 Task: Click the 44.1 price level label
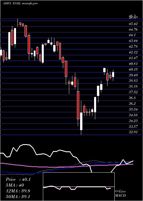tap(132, 35)
